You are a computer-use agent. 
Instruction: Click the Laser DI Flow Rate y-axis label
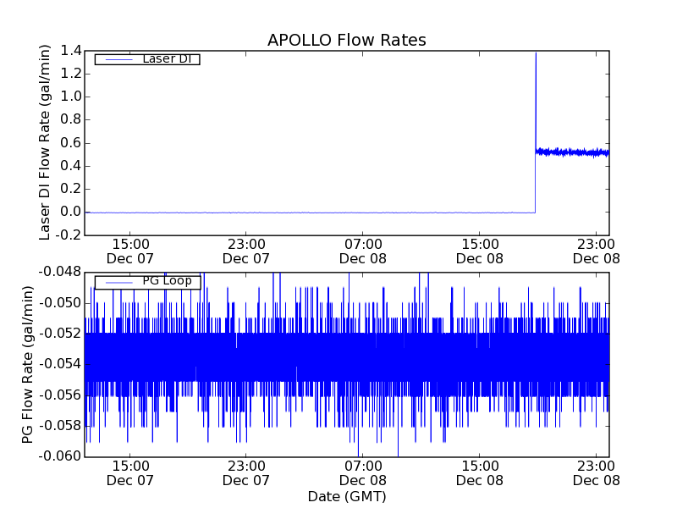coord(46,142)
